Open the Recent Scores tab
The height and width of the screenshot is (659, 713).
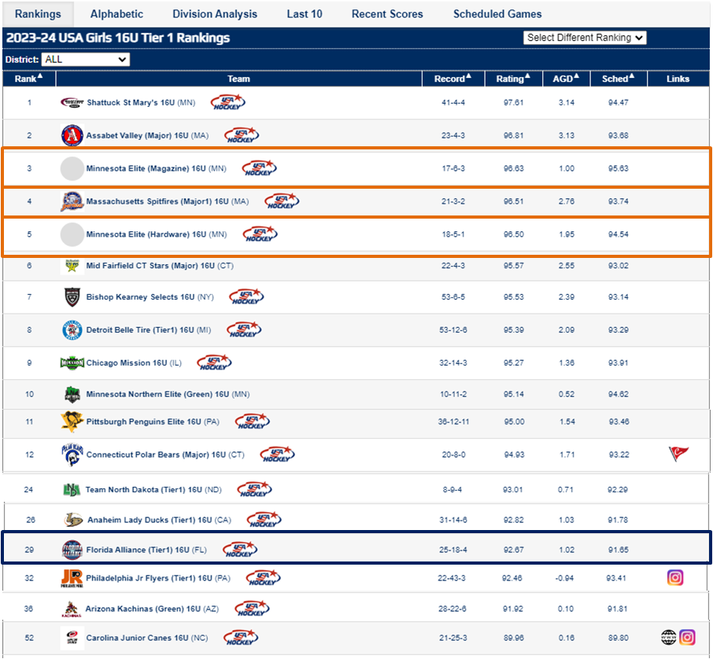click(x=387, y=14)
